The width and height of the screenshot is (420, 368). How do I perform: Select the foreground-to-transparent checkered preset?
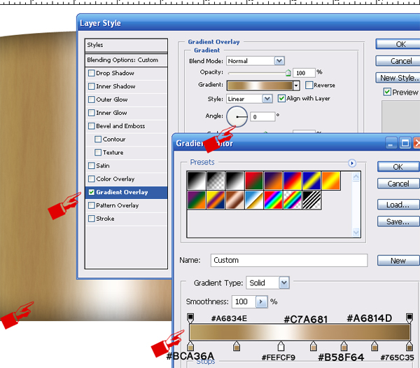216,181
